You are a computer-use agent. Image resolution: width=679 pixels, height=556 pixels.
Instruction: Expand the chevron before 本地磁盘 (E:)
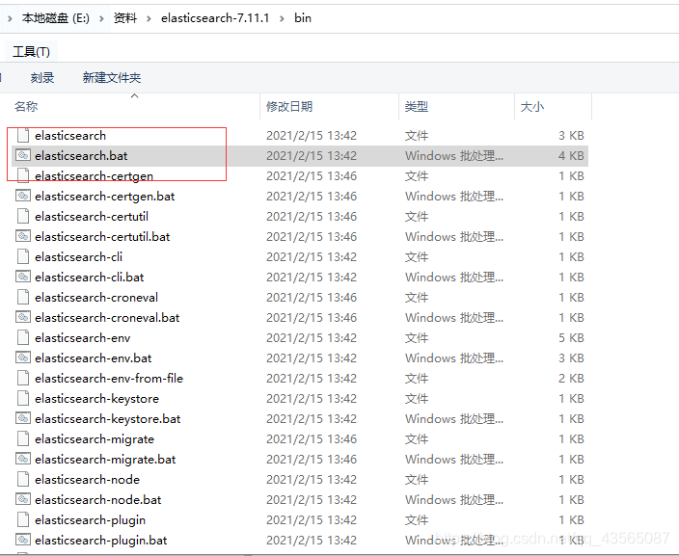coord(10,18)
